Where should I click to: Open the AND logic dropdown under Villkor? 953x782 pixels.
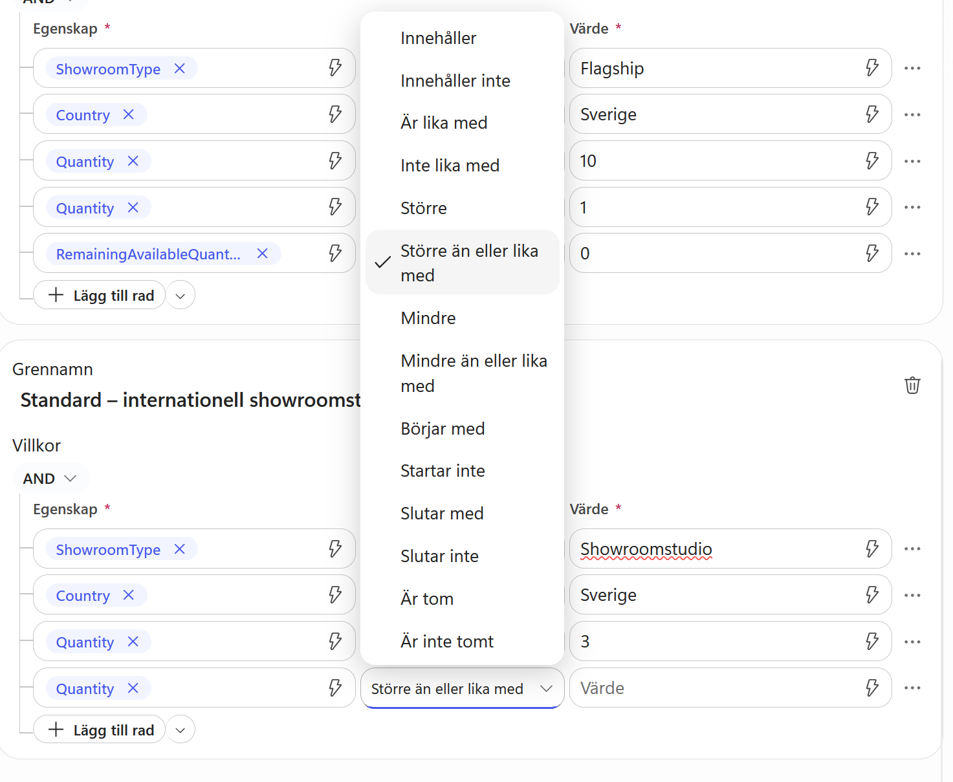[50, 479]
